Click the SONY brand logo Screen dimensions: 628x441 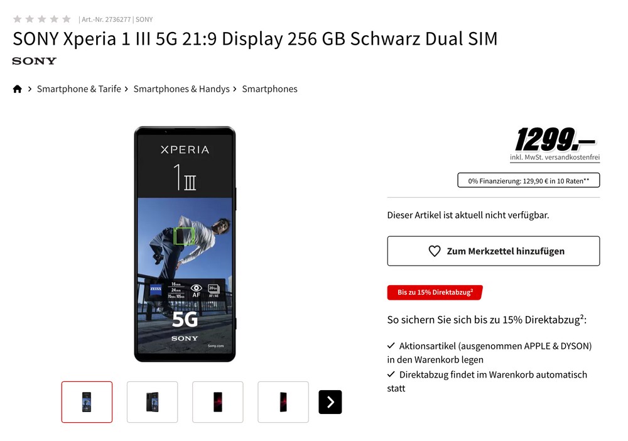coord(35,61)
